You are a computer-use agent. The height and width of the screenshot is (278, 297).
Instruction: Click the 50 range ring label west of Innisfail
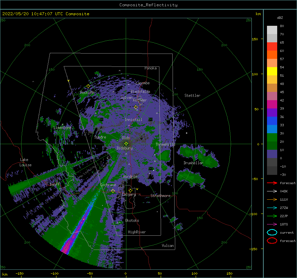(101, 119)
